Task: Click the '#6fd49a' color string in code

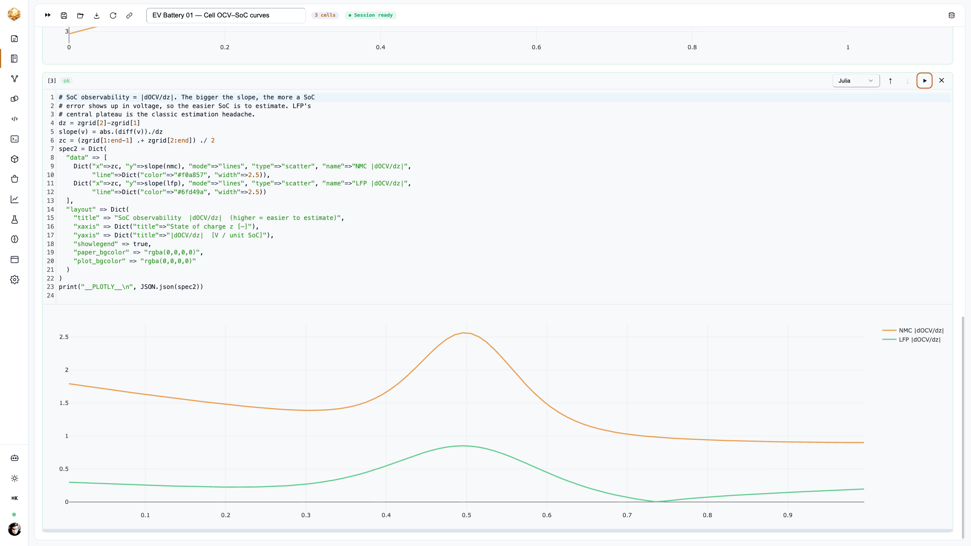Action: click(191, 192)
